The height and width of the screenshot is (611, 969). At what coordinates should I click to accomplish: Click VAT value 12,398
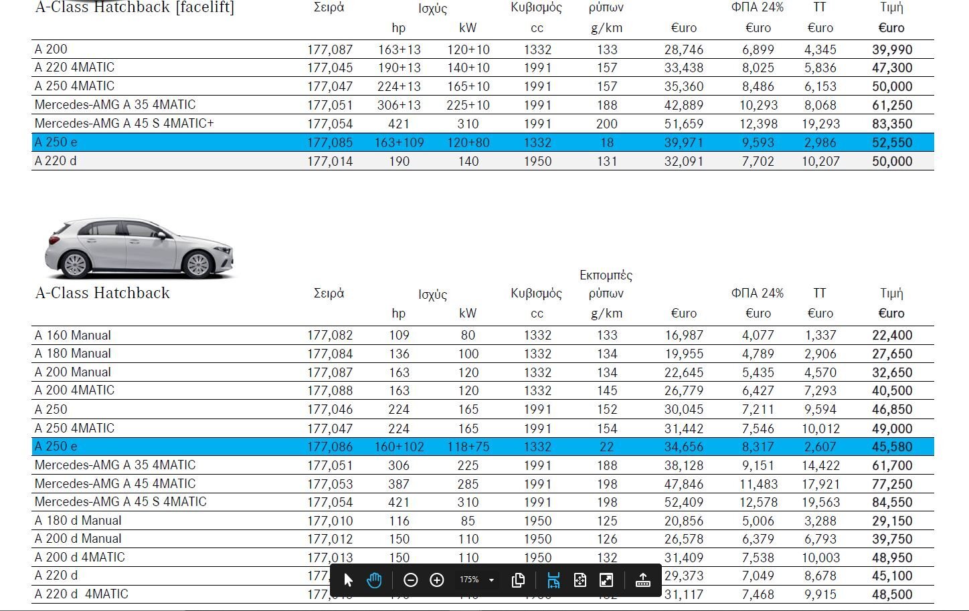(758, 124)
